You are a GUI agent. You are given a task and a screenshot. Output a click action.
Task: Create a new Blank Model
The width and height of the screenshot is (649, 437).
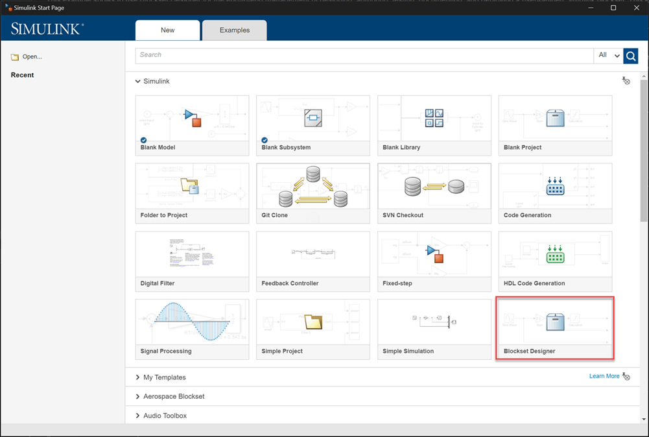pos(192,124)
